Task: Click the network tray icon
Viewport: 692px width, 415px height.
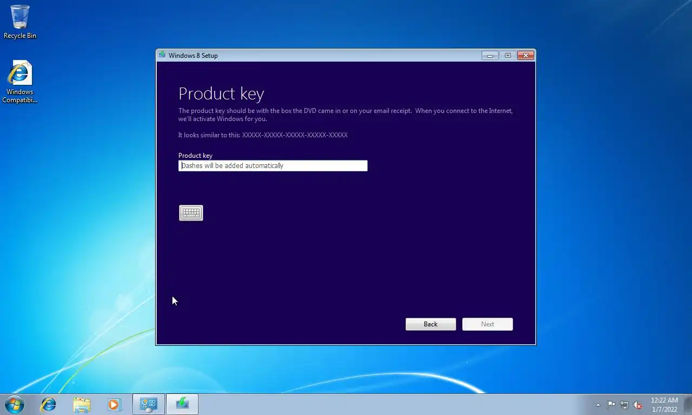Action: point(624,405)
